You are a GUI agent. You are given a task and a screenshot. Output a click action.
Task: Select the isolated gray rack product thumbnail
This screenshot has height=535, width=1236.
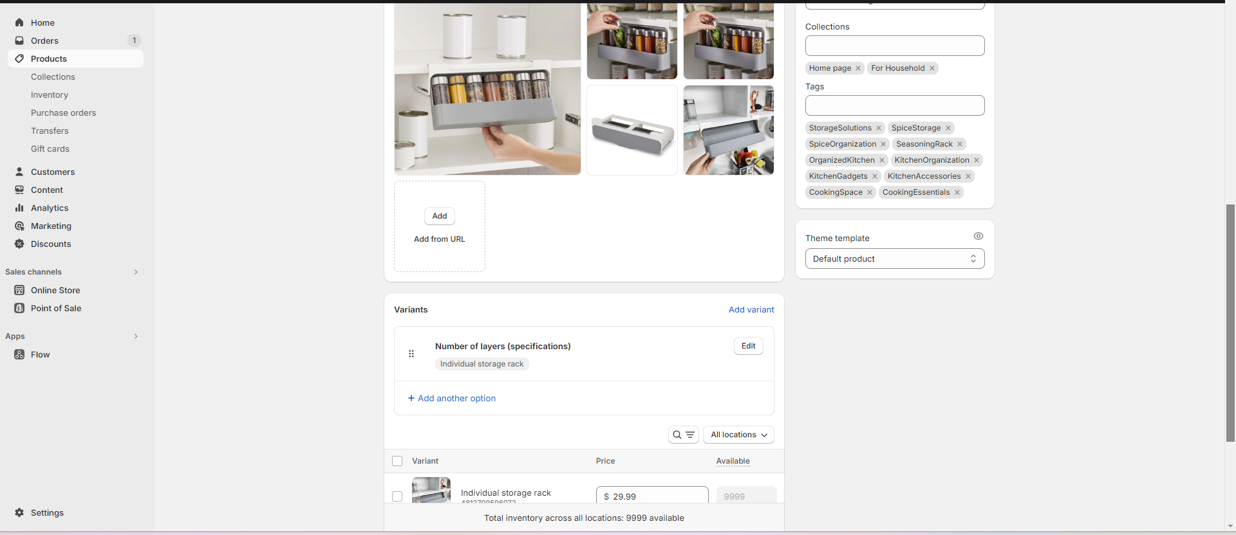click(x=632, y=130)
